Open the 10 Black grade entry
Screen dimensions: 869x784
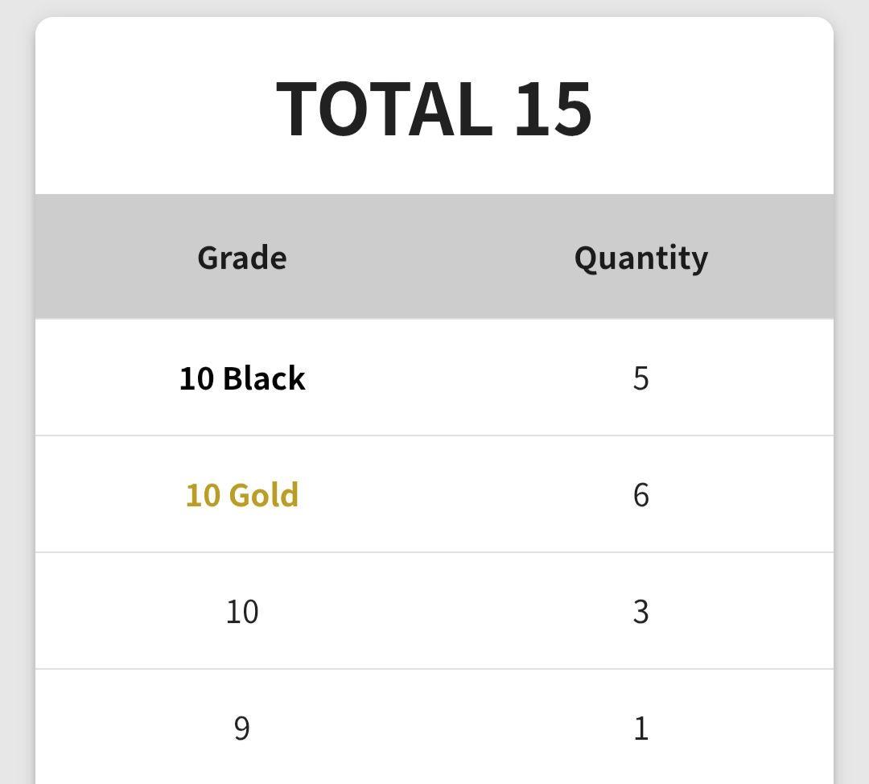click(242, 378)
